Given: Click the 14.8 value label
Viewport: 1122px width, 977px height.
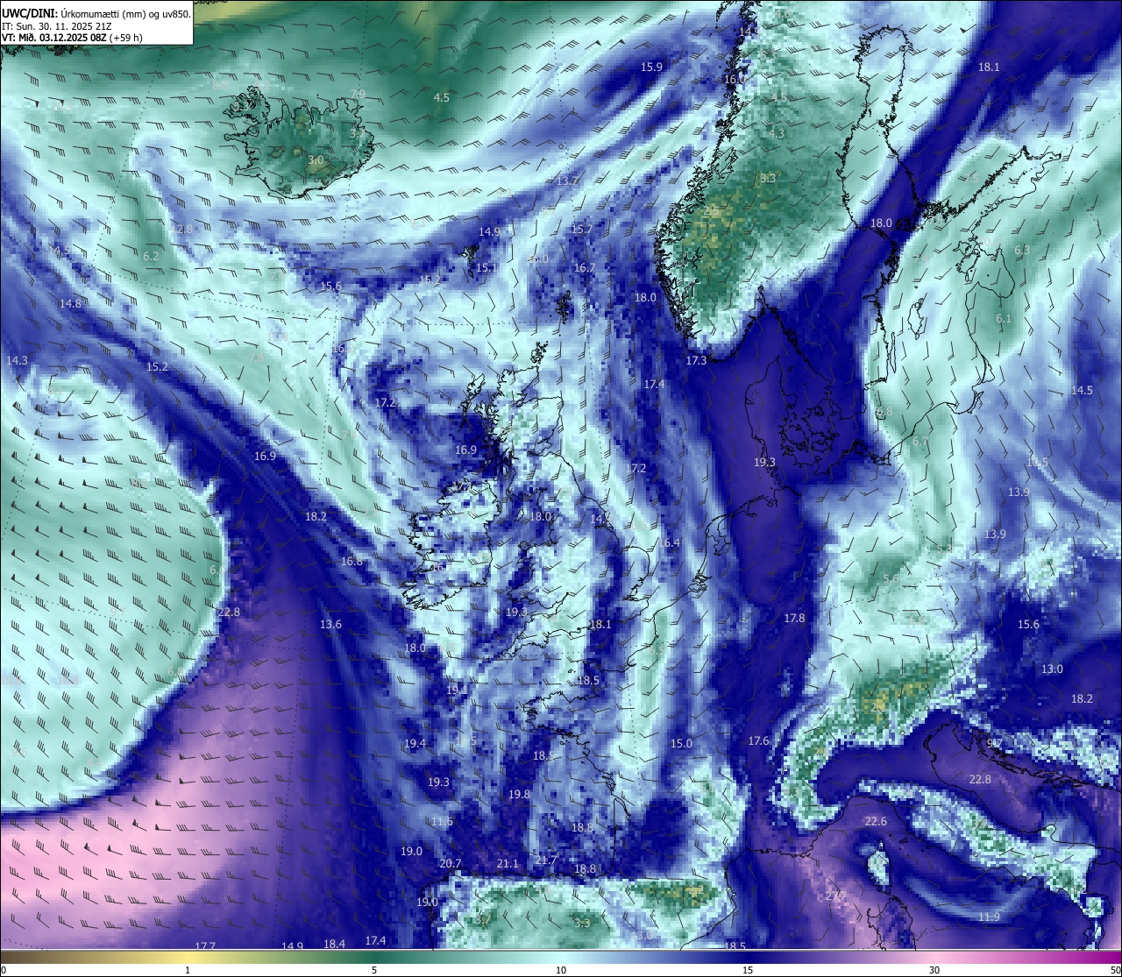Looking at the screenshot, I should click(x=70, y=303).
